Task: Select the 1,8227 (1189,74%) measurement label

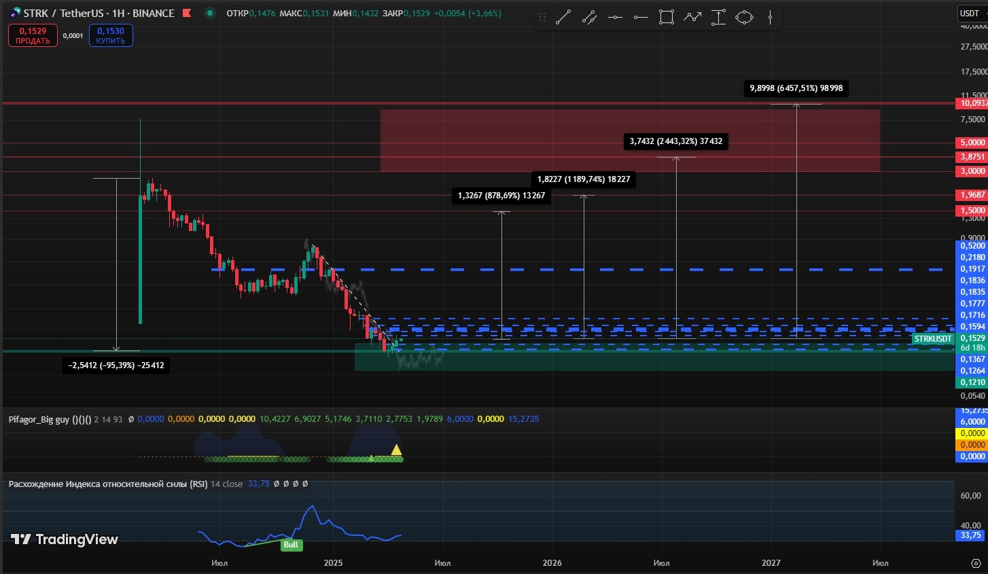Action: pyautogui.click(x=584, y=179)
